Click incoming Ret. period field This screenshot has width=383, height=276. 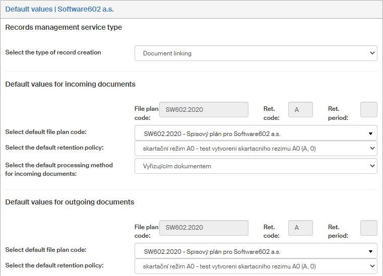click(369, 110)
